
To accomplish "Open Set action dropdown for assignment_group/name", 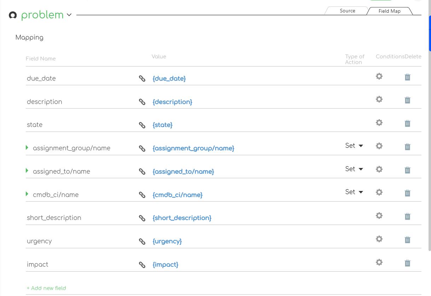I will (354, 146).
